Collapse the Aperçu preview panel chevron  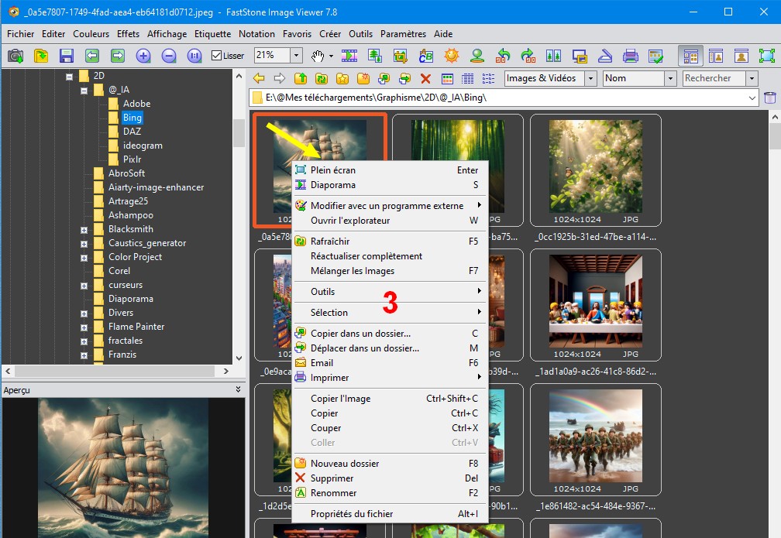click(238, 389)
